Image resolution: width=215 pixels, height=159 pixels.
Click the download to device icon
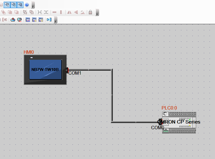click(x=13, y=20)
